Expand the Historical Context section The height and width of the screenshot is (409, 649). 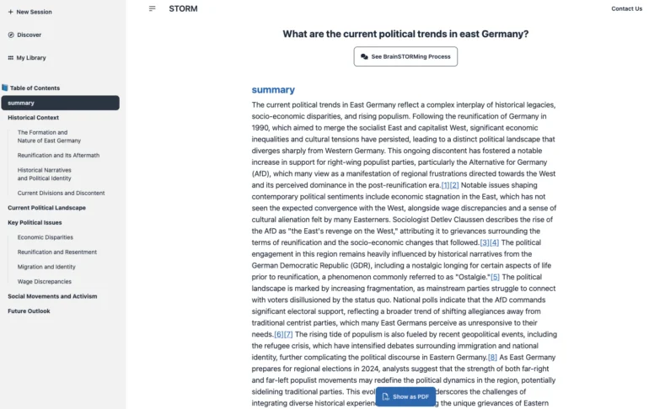(x=33, y=118)
